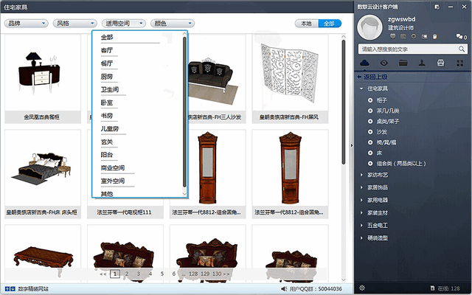Close the 适用空间 filter dropdown
472x295 pixels.
coord(124,23)
